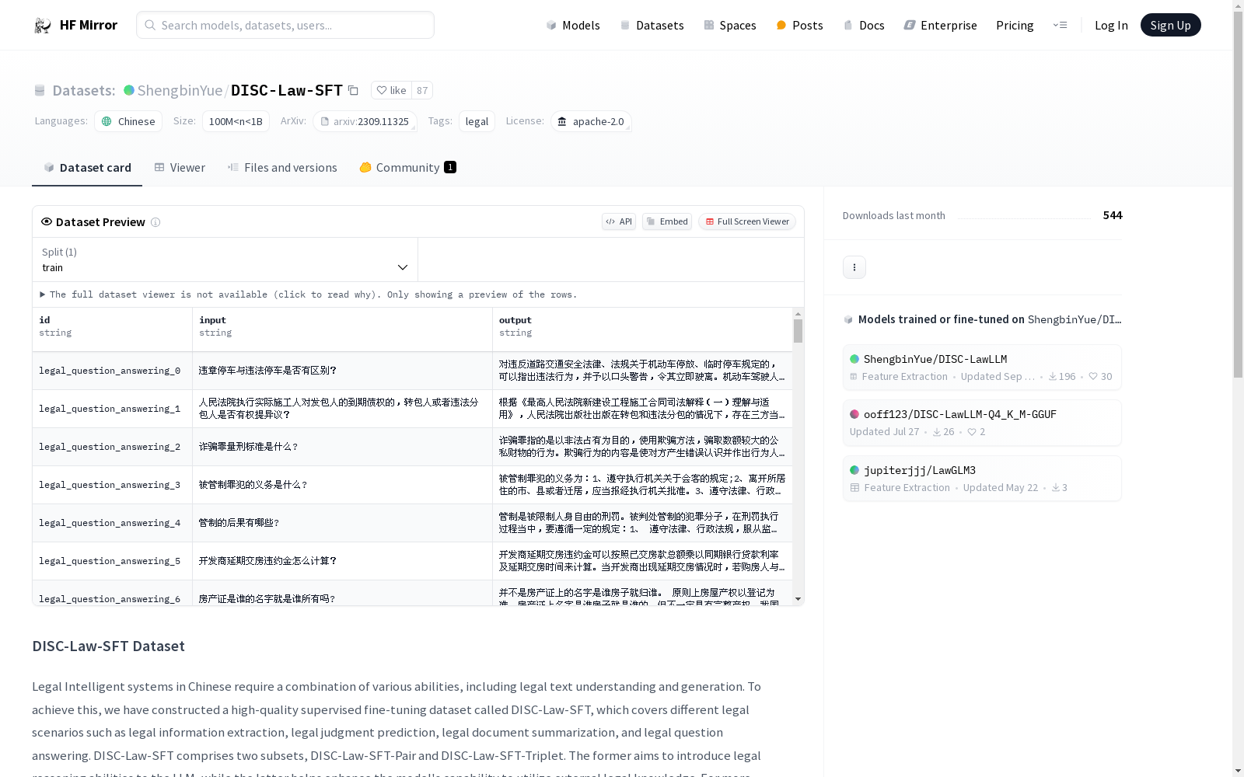Click ShengbinYue's green avatar icon
1244x777 pixels.
pyautogui.click(x=129, y=90)
